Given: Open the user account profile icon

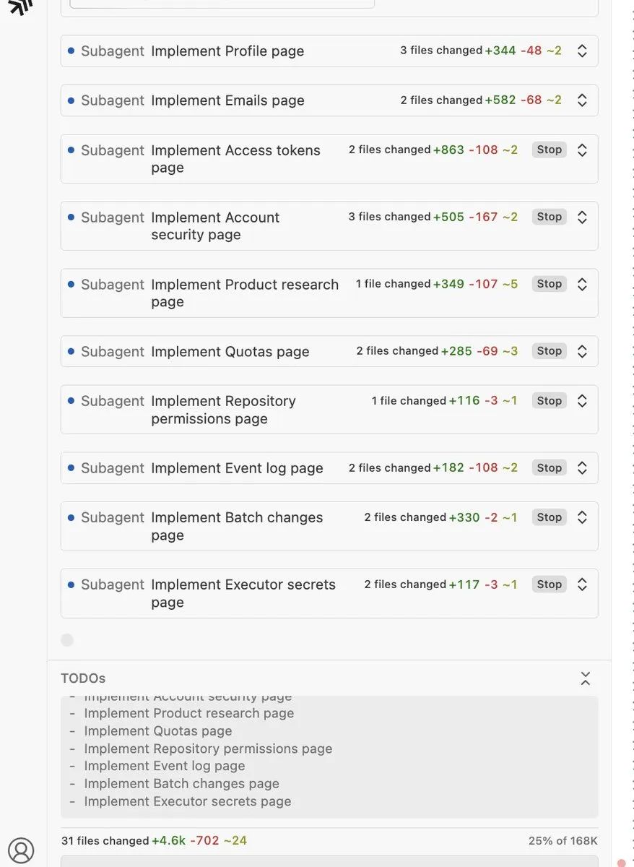Looking at the screenshot, I should click(21, 850).
